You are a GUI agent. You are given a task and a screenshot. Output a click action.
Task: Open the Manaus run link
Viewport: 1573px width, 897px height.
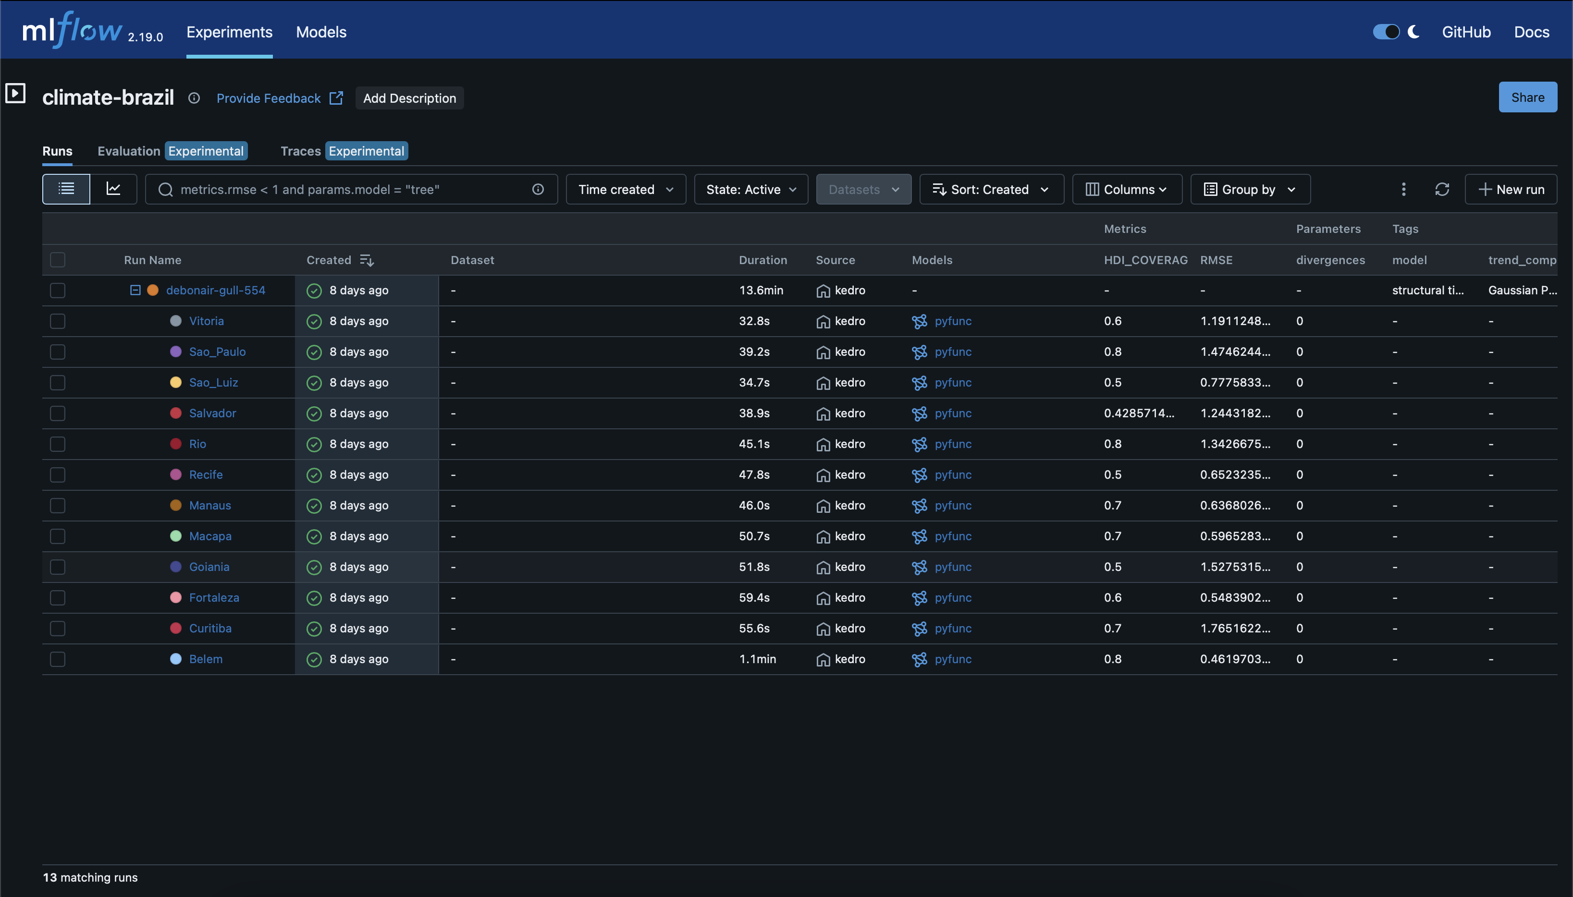[210, 505]
